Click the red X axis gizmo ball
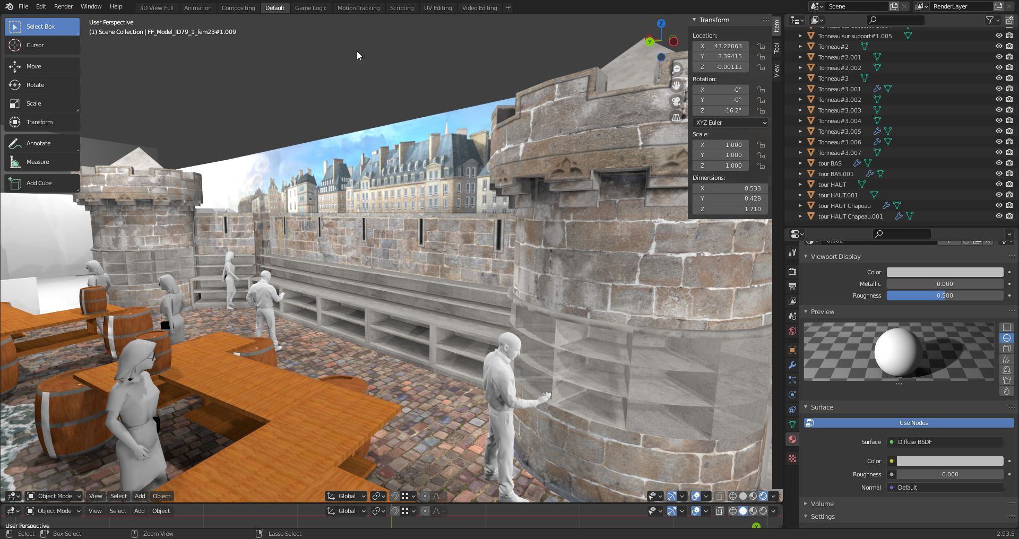 [x=673, y=41]
